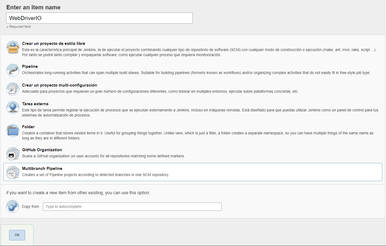
Task: Click the Tarea externa monitor icon
Action: pyautogui.click(x=13, y=108)
